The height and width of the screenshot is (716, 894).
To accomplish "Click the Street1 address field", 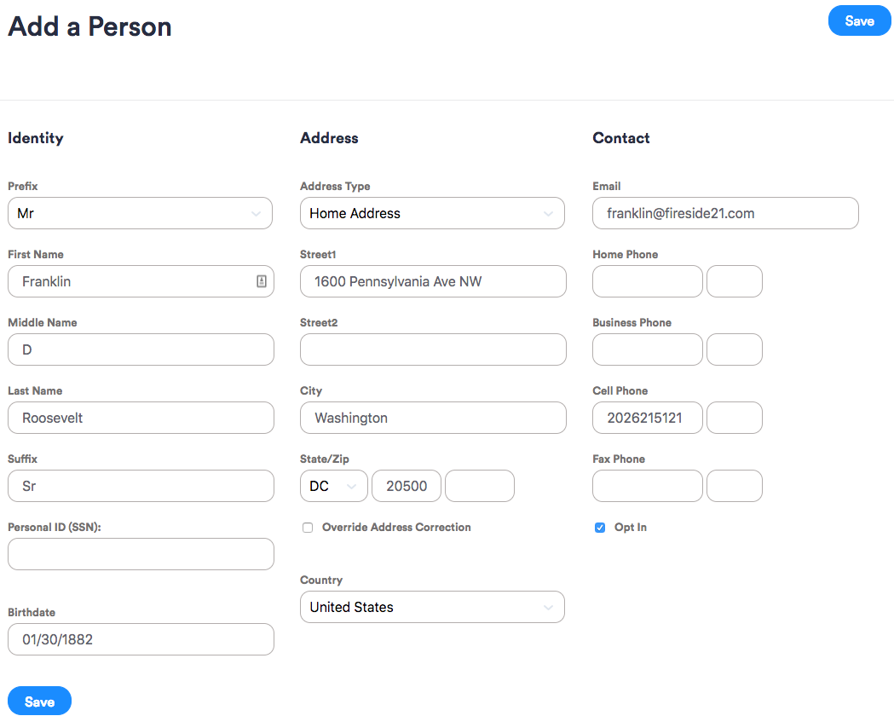I will tap(433, 281).
